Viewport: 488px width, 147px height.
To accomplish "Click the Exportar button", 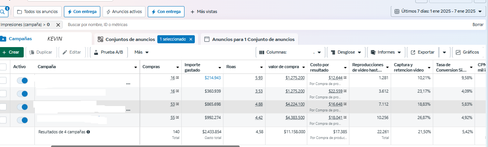I will (x=423, y=52).
